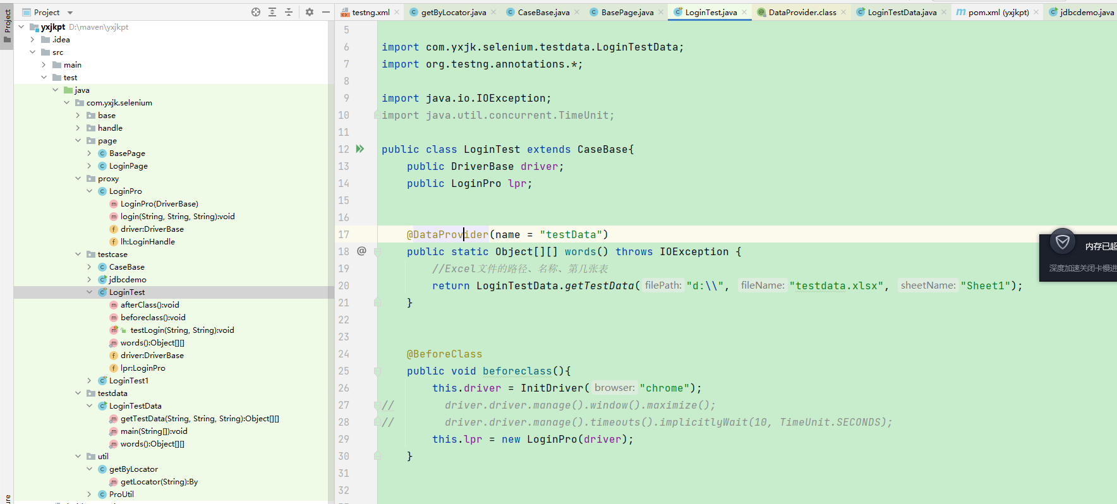Collapse the proxy package
Image resolution: width=1117 pixels, height=504 pixels.
[x=78, y=178]
